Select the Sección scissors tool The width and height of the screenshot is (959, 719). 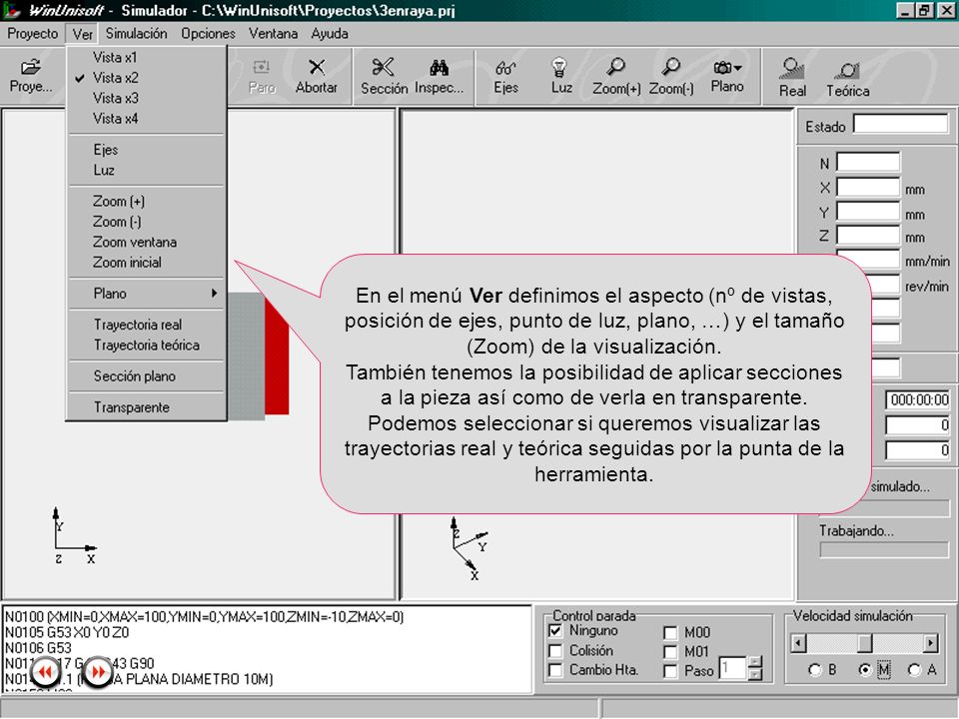(x=384, y=77)
